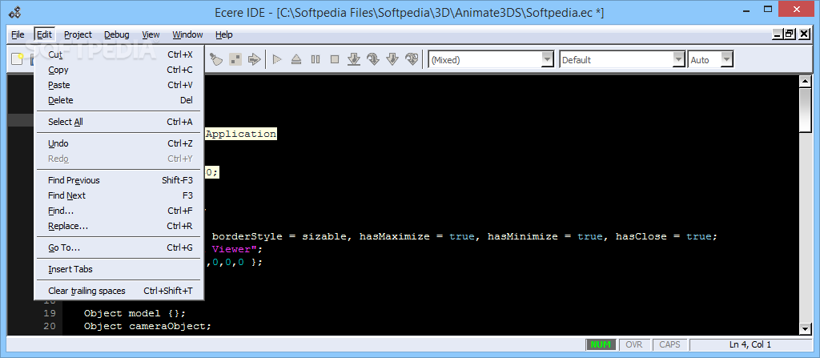Click the vertical scrollbar thumb
This screenshot has width=820, height=358.
[805, 110]
